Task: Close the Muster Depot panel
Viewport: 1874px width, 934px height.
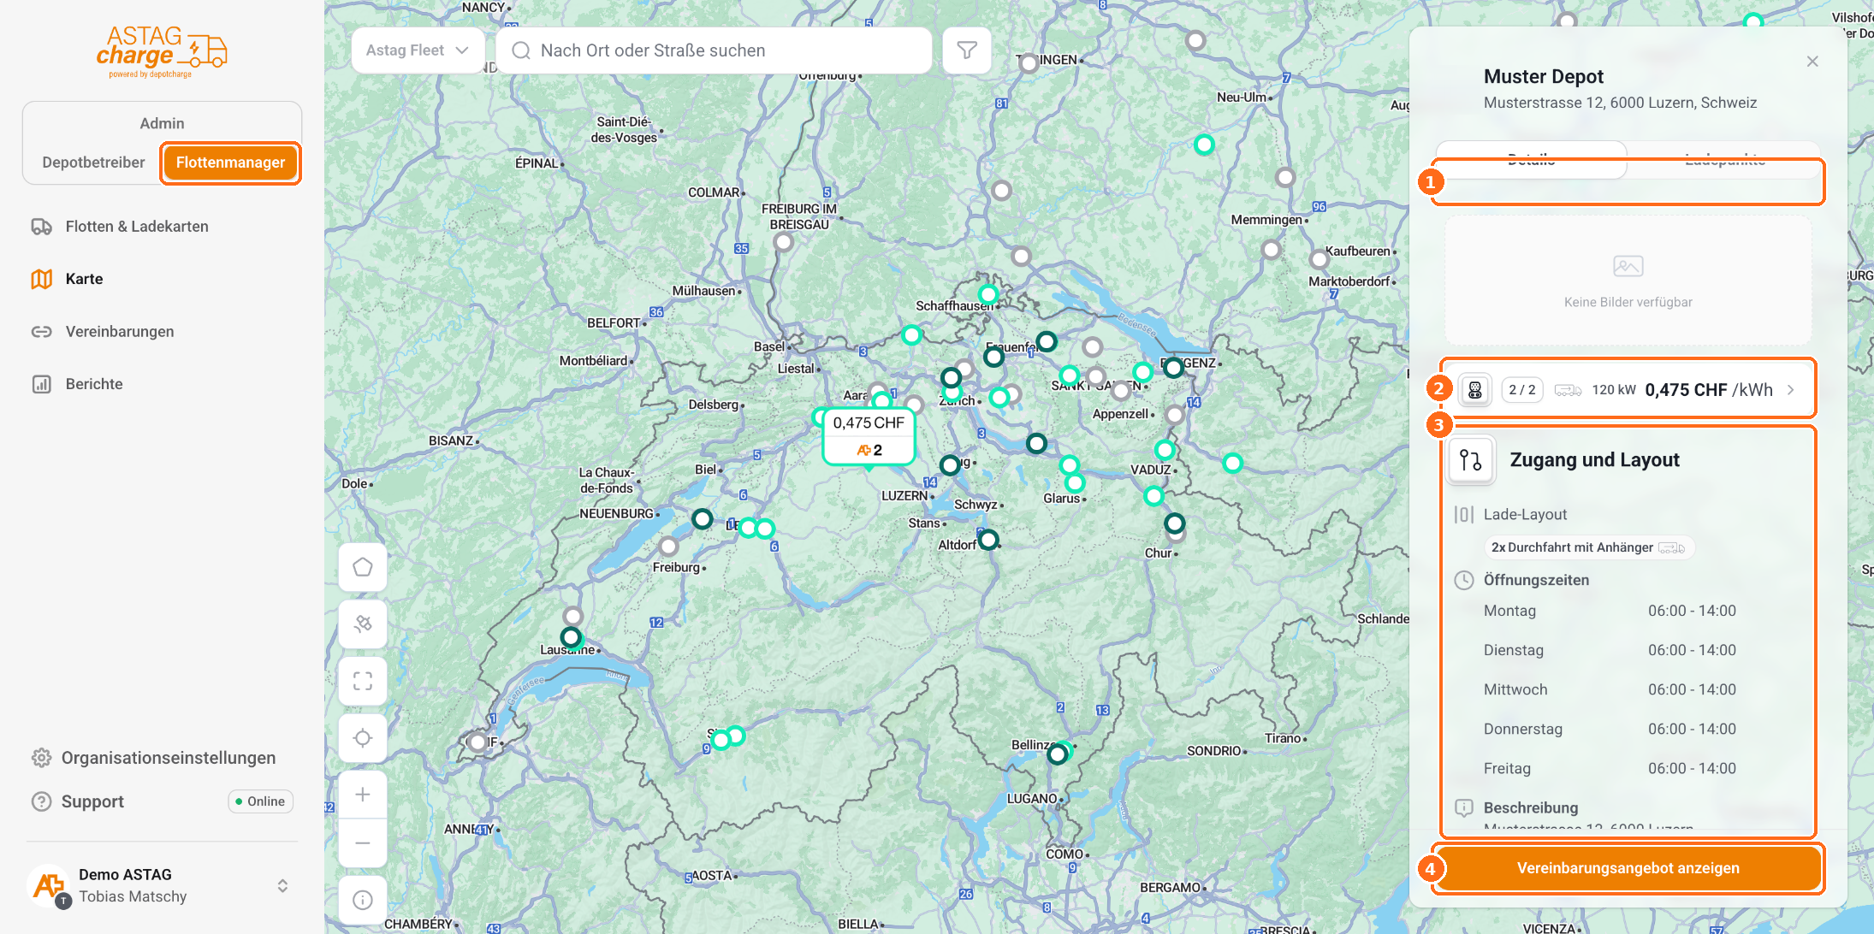Action: coord(1812,62)
